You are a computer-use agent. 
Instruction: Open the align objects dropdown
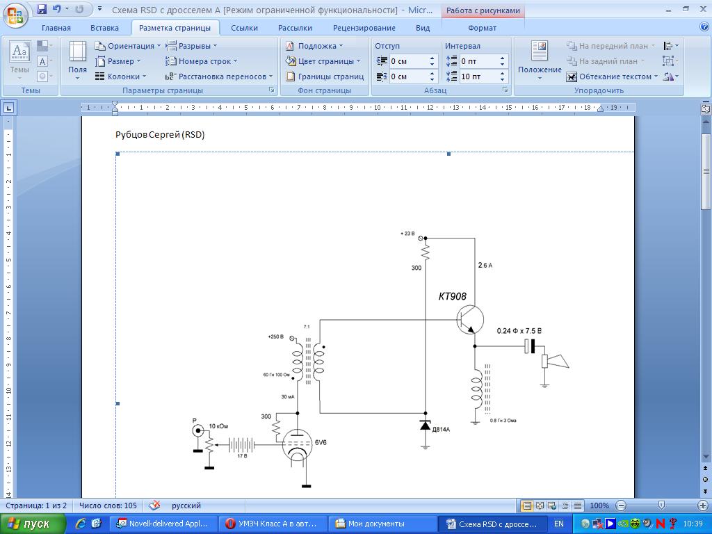[x=671, y=46]
